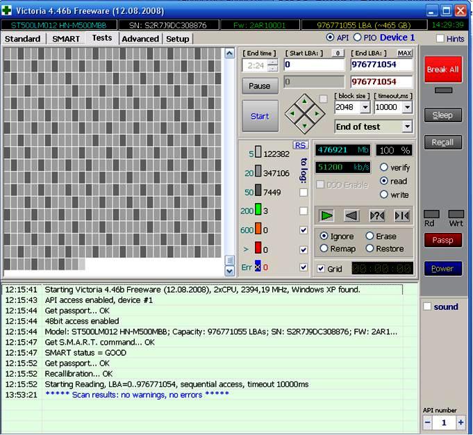Click the Rd indicator light
Viewport: 473px width, 435px height.
pyautogui.click(x=431, y=214)
